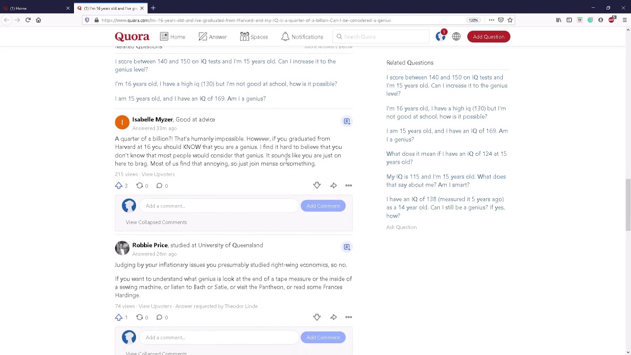
Task: Add a comment under Isabelle Myzer's answer
Action: tap(219, 206)
